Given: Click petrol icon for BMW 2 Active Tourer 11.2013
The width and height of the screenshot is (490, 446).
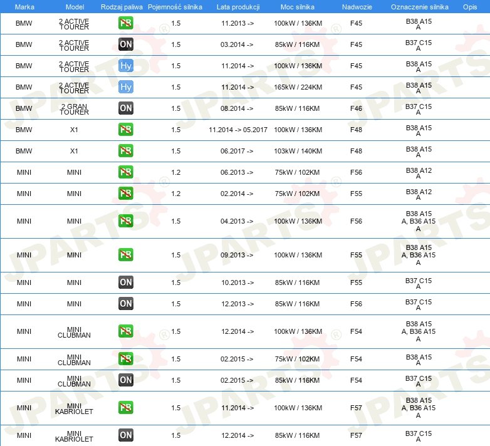Looking at the screenshot, I should click(125, 23).
